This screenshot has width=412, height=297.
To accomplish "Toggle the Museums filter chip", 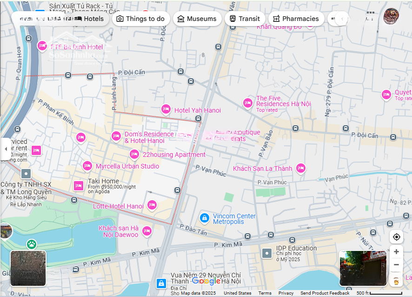I will coord(196,19).
